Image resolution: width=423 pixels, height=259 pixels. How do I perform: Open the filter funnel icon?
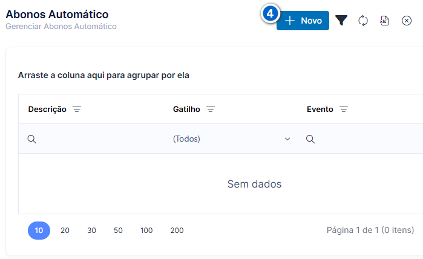click(x=341, y=21)
